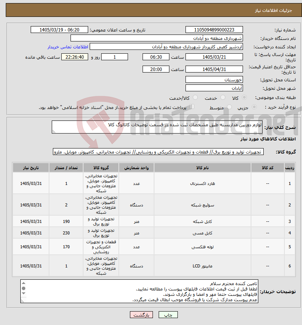
Task: Click the گروه کالا column header
Action: point(101,168)
